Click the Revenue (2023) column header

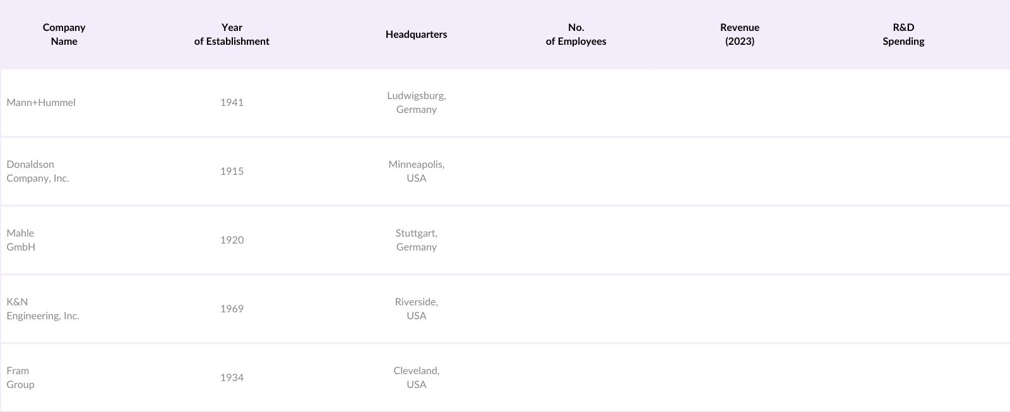tap(739, 35)
